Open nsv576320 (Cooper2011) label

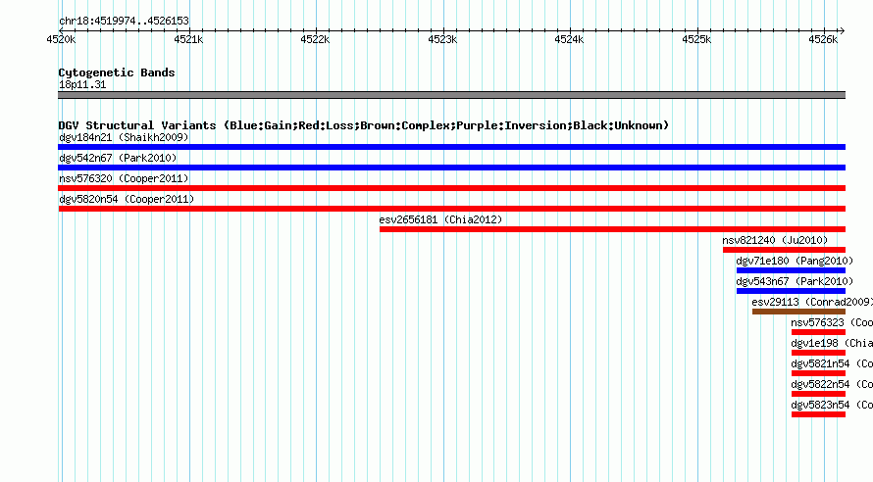[x=124, y=178]
